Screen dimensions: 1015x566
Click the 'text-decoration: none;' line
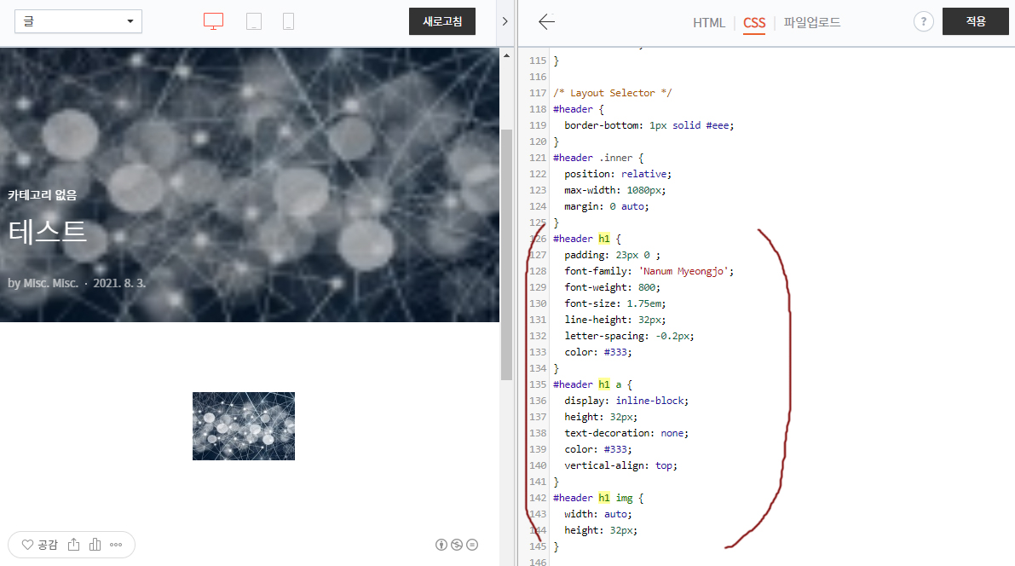click(626, 432)
